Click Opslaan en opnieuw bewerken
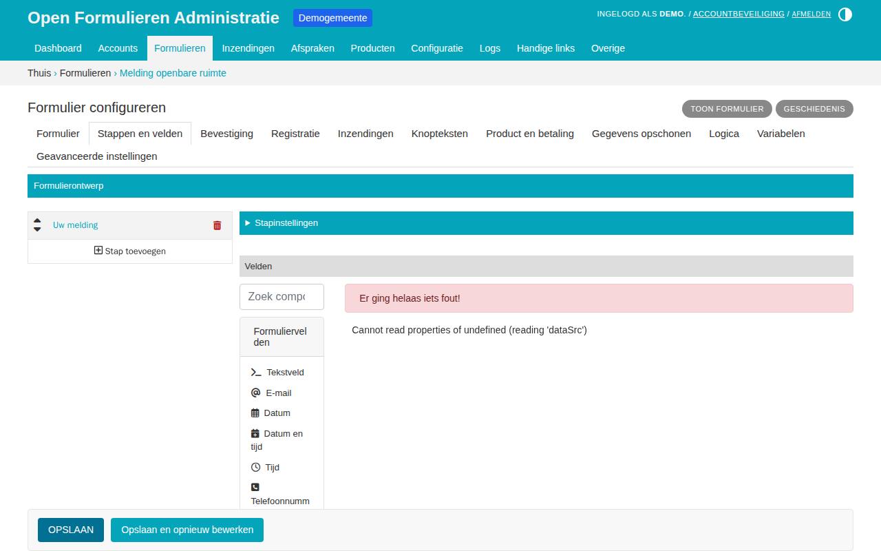The height and width of the screenshot is (551, 881). [x=187, y=530]
